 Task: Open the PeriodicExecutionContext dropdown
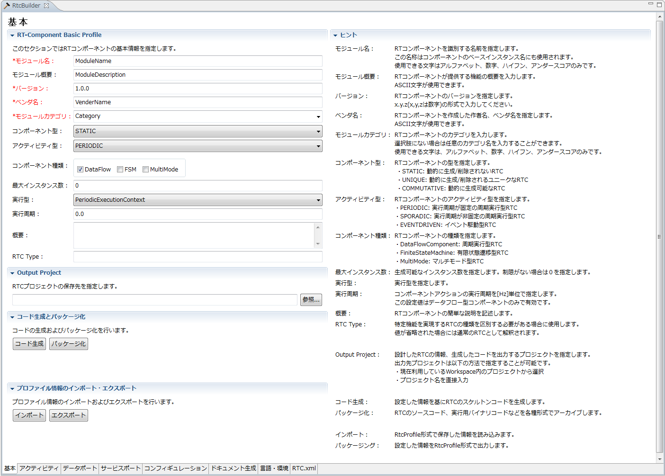point(198,200)
